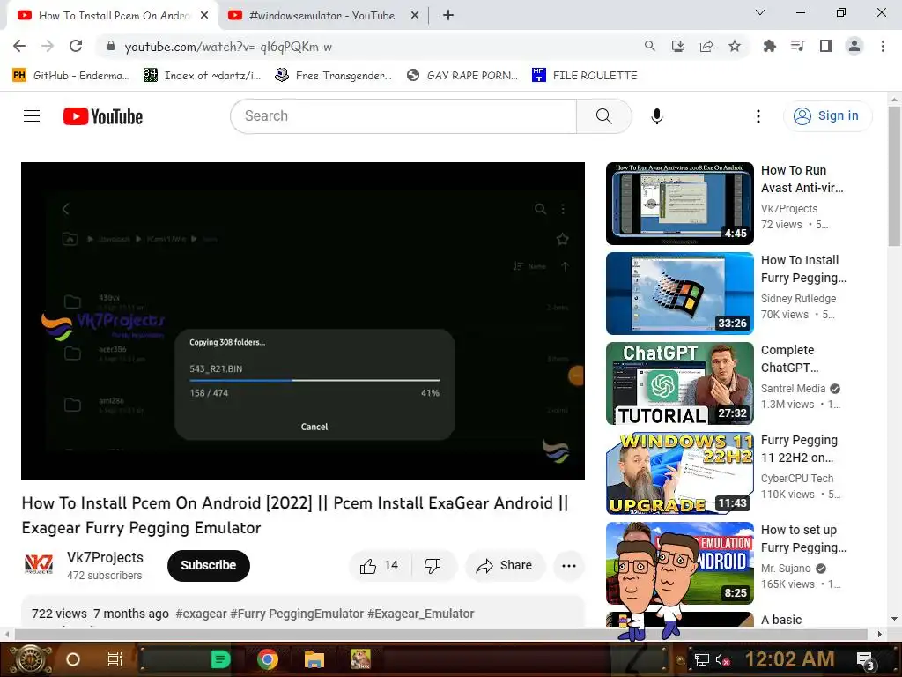The width and height of the screenshot is (902, 677).
Task: Click the Share button
Action: (x=504, y=566)
